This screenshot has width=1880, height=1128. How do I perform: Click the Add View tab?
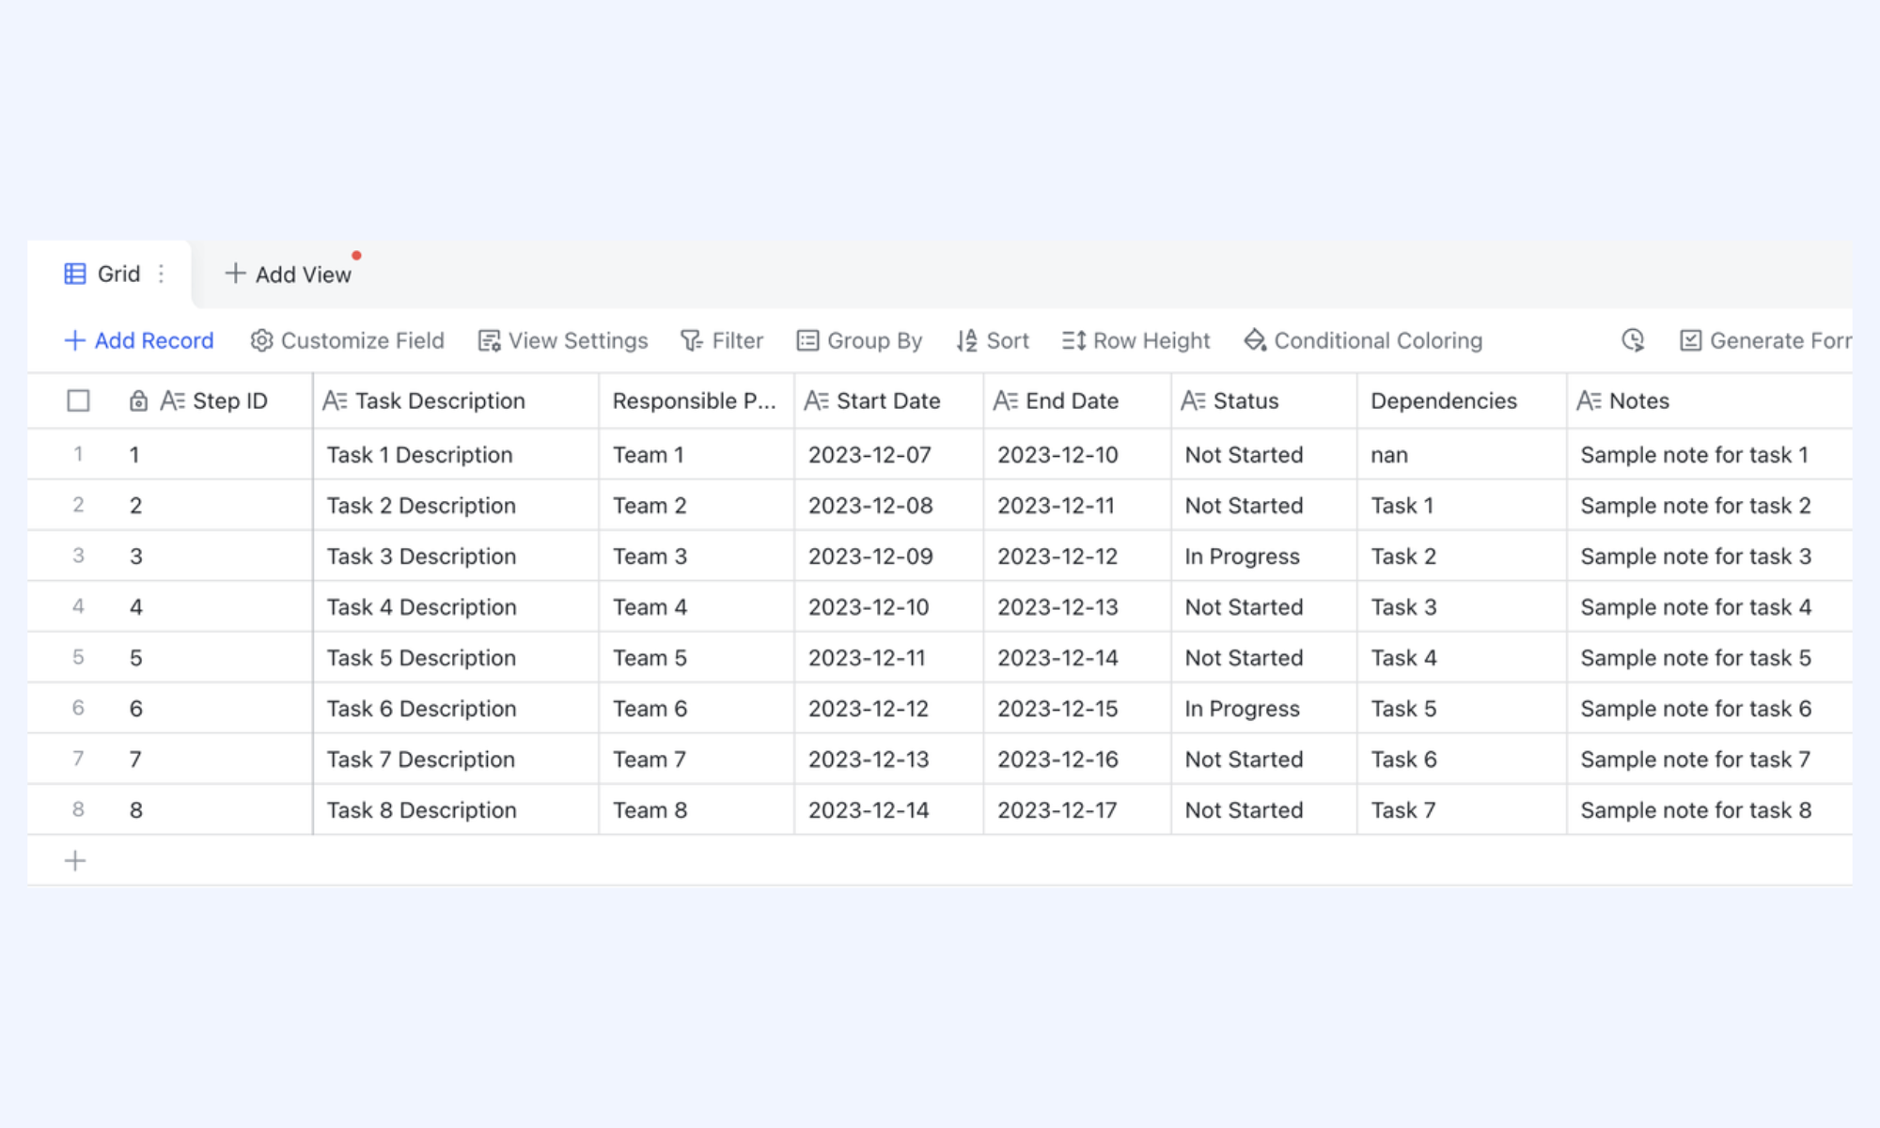click(288, 274)
